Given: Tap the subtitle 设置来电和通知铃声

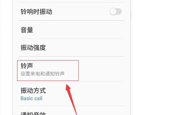Looking at the screenshot, I should point(42,74).
